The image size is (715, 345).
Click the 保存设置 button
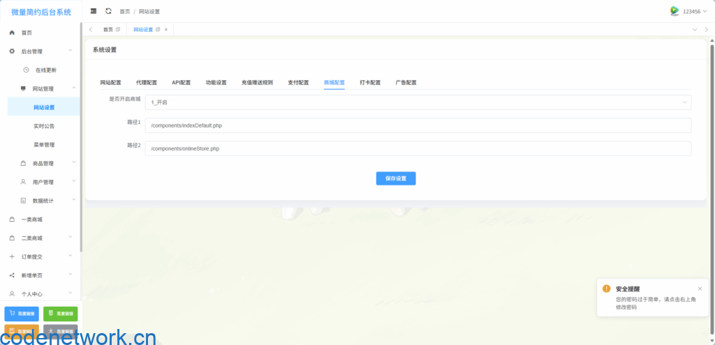pos(396,178)
